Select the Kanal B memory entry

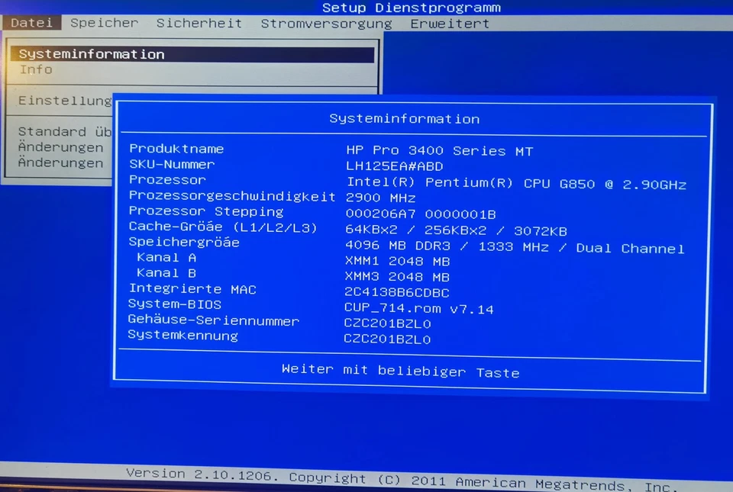(165, 273)
